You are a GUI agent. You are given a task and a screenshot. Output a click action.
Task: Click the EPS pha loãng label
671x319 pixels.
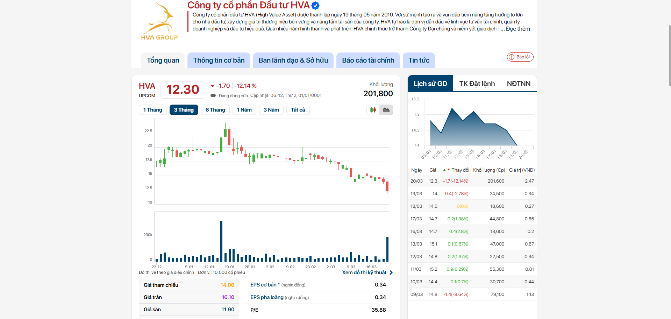(x=267, y=297)
